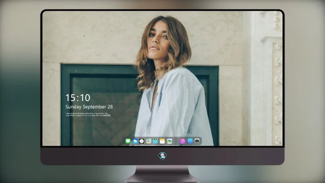Click the 15:10 clock widget
The height and width of the screenshot is (183, 325).
click(x=78, y=98)
